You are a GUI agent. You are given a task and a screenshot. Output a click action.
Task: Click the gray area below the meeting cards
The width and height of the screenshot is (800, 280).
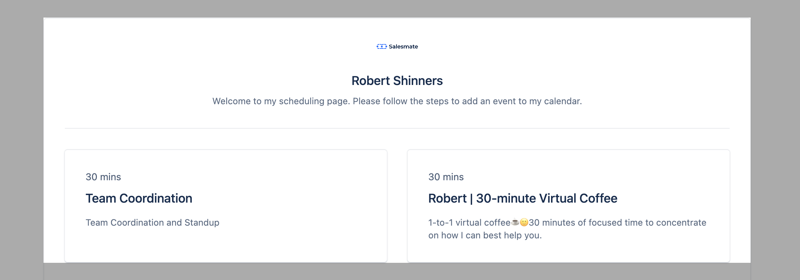(397, 271)
